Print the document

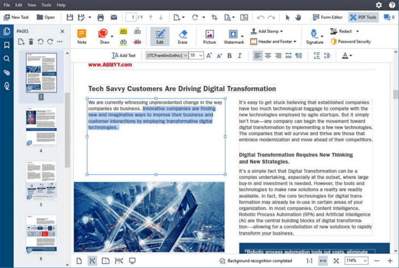coord(101,18)
